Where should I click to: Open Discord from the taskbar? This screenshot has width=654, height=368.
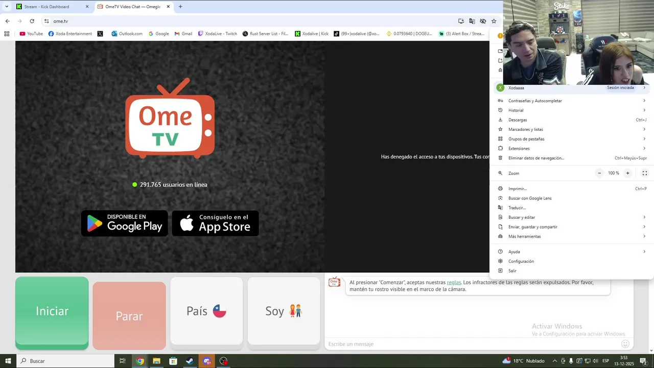tap(206, 361)
